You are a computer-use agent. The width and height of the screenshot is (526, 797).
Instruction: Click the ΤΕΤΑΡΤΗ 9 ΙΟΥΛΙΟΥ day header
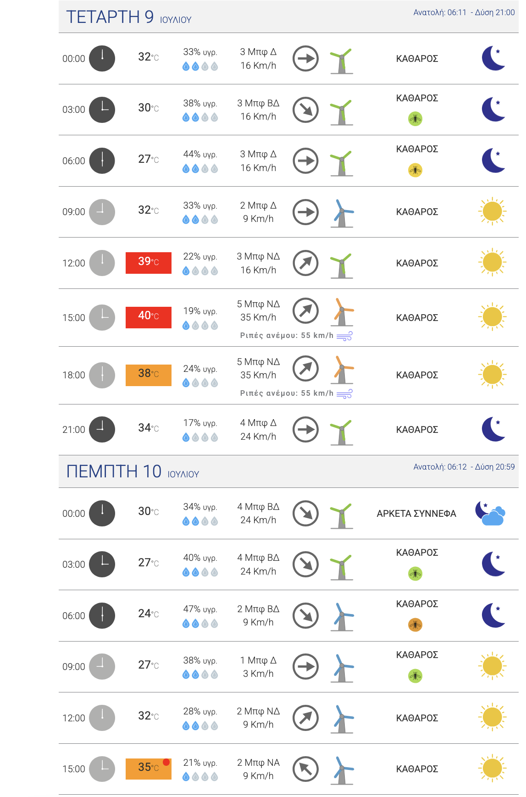pyautogui.click(x=129, y=17)
